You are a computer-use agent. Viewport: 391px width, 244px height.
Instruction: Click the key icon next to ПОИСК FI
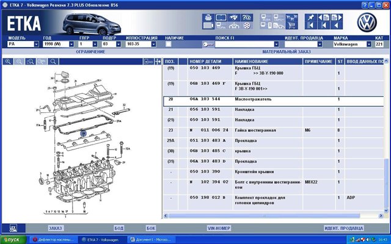pos(208,45)
